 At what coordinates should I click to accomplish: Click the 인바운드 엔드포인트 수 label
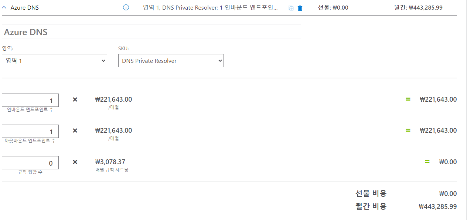pyautogui.click(x=30, y=109)
